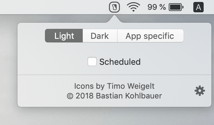Click the copyright symbol before 2018
Screen dimensions: 214x125
coord(70,96)
